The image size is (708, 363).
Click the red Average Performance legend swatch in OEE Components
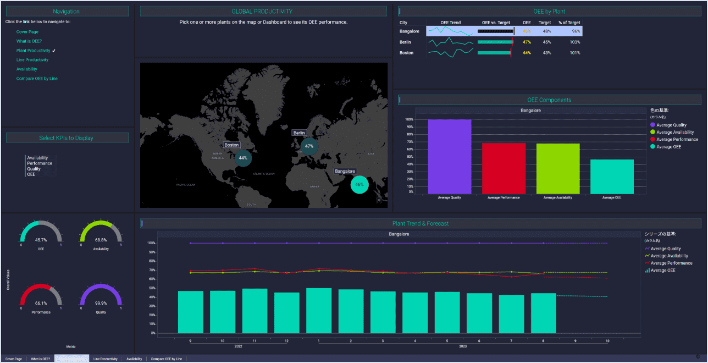[x=652, y=139]
